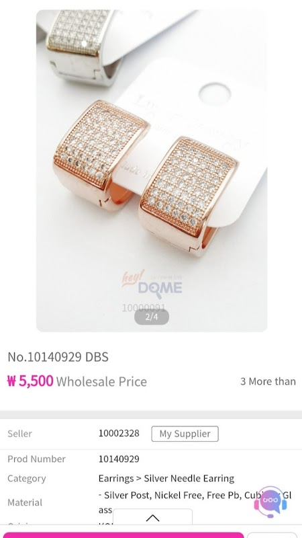Tap the right rose gold earring

coord(189,196)
